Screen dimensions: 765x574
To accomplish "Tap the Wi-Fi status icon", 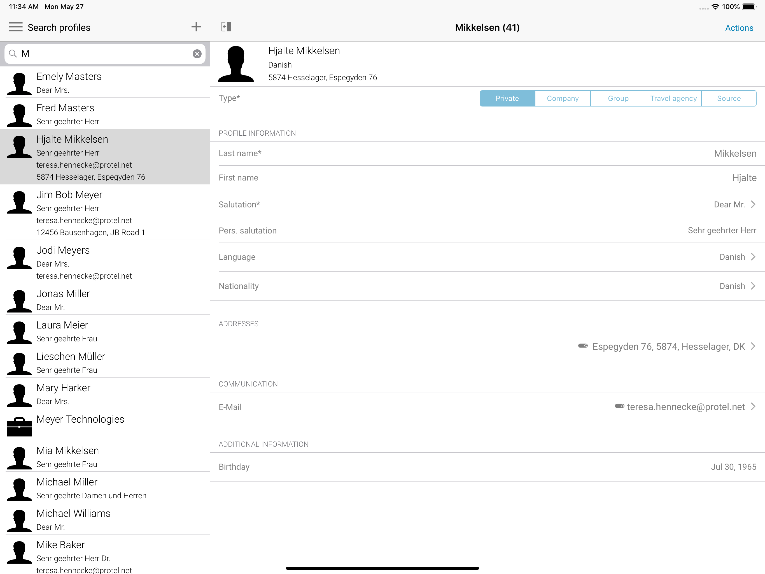I will point(715,7).
